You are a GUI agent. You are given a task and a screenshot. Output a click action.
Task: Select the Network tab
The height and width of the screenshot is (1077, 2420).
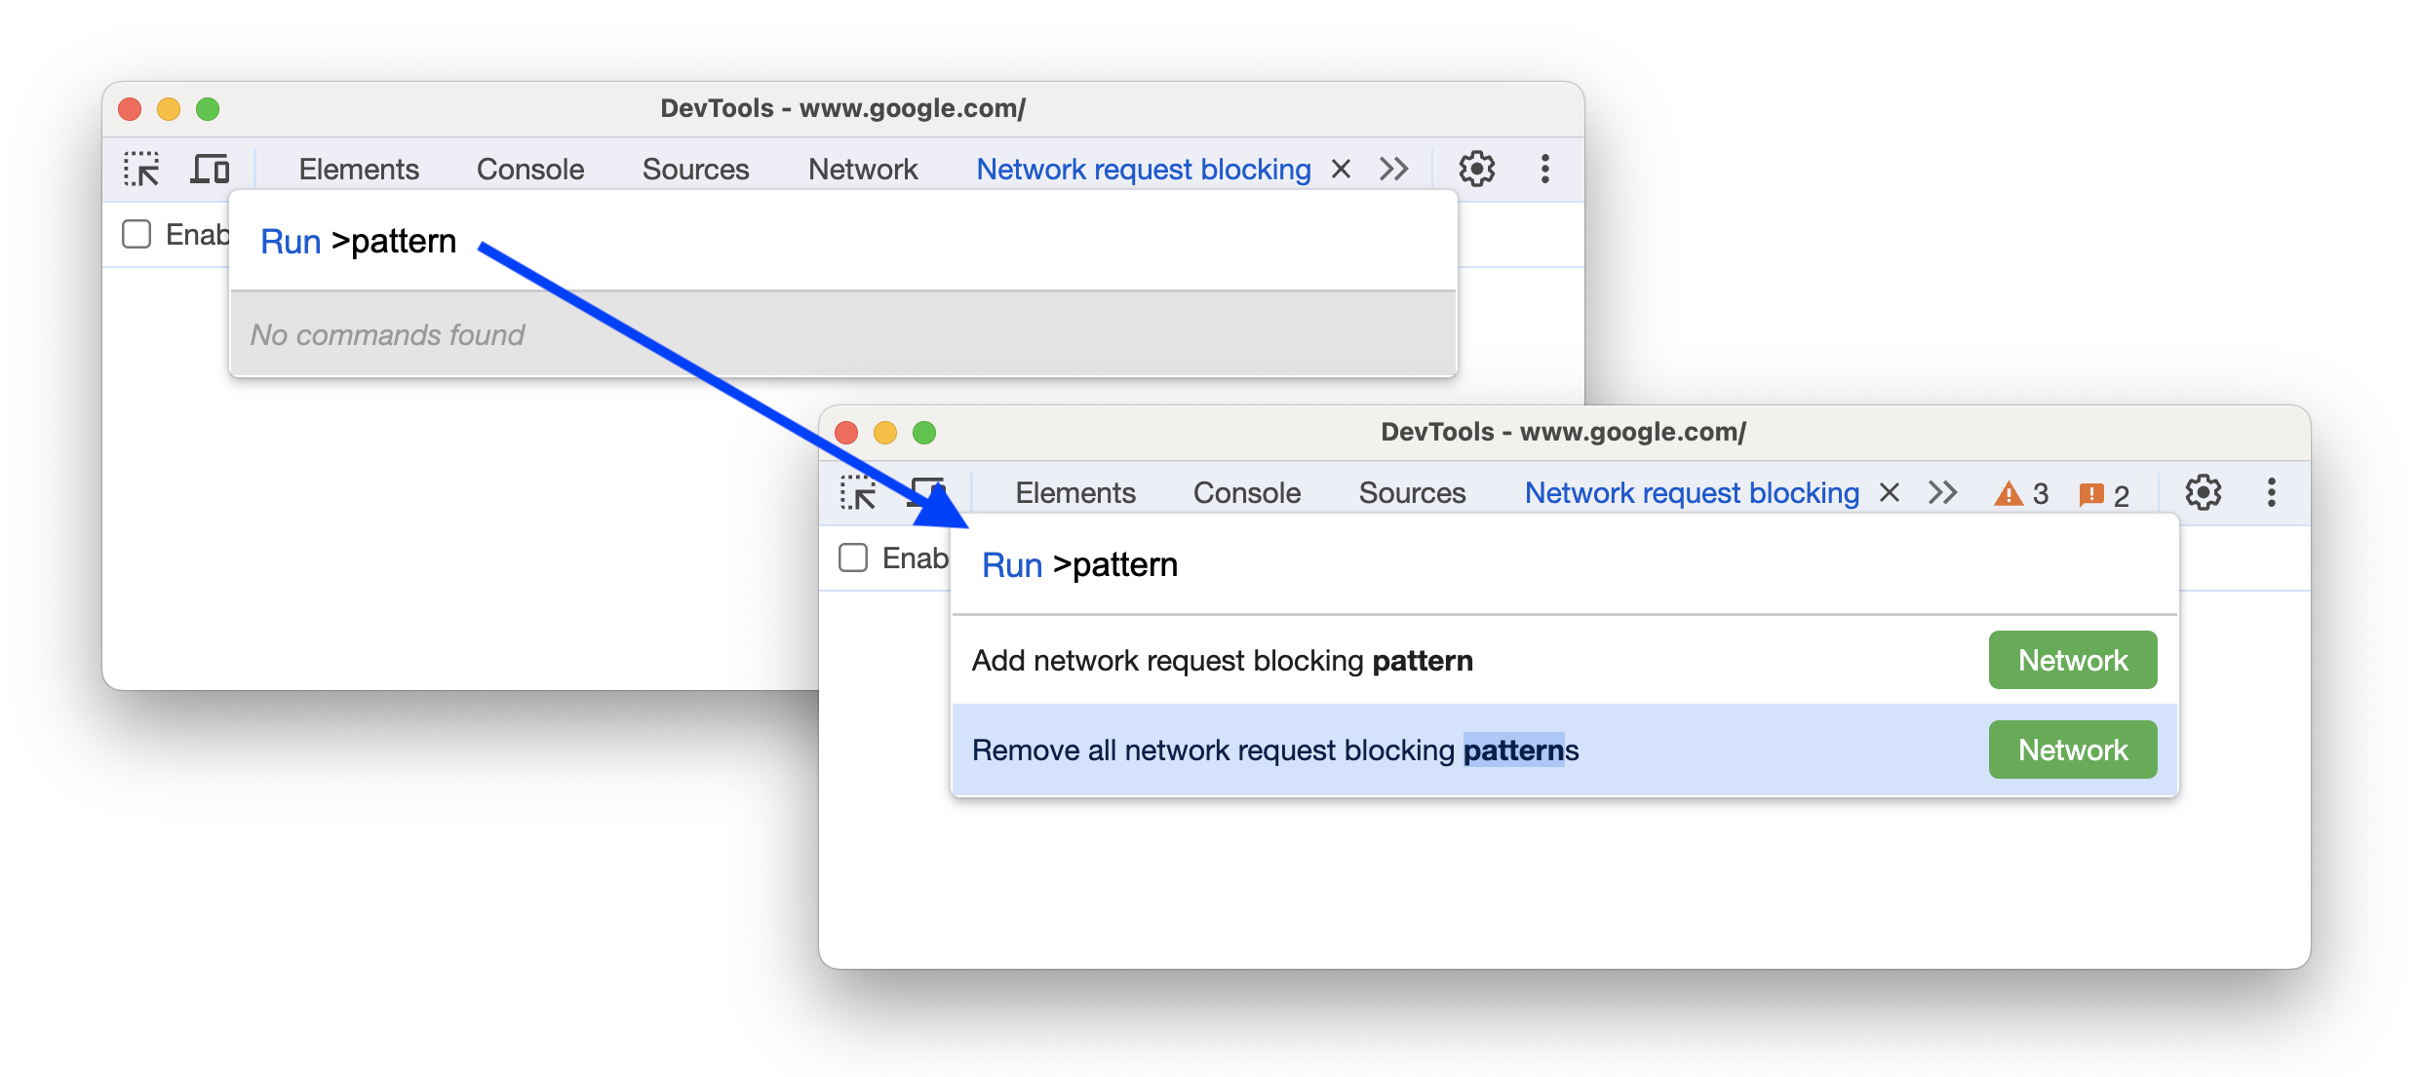[x=858, y=170]
